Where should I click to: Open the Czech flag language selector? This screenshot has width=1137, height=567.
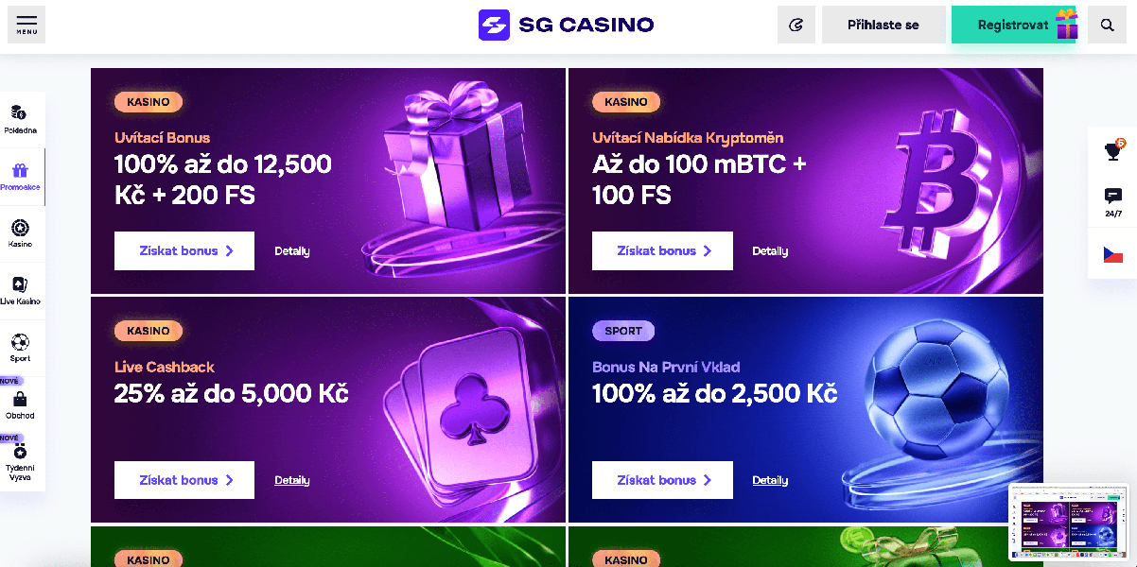pos(1113,253)
